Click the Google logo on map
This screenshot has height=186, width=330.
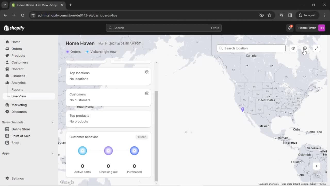point(67,182)
